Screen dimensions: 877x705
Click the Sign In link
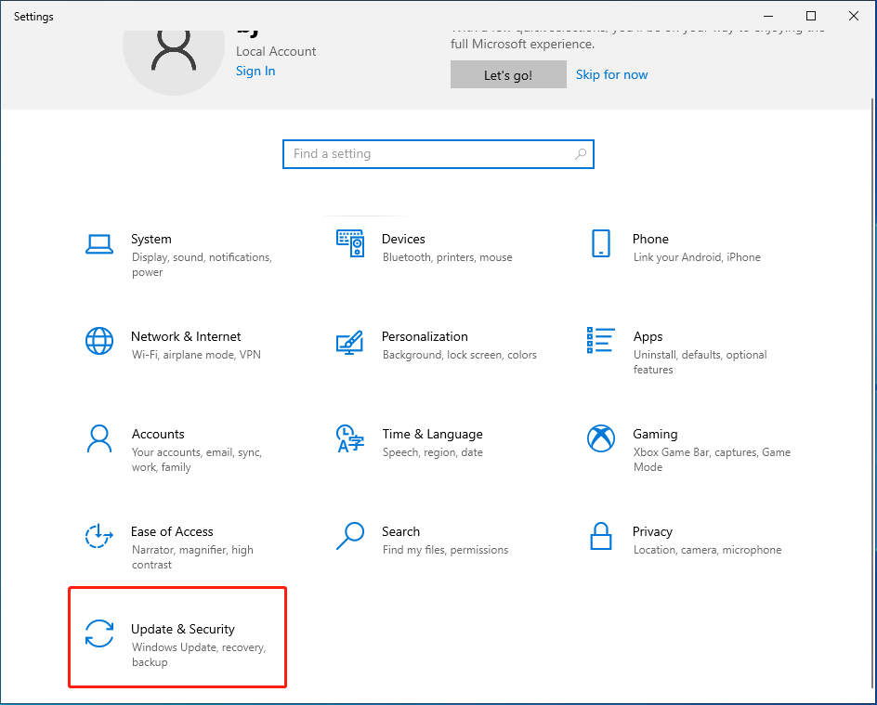coord(255,72)
